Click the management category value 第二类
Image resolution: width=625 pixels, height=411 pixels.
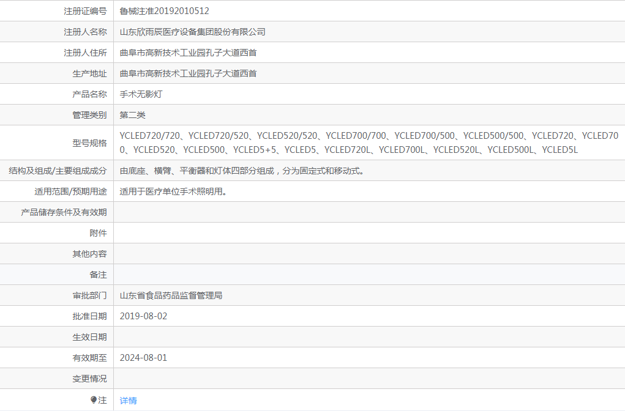click(132, 115)
